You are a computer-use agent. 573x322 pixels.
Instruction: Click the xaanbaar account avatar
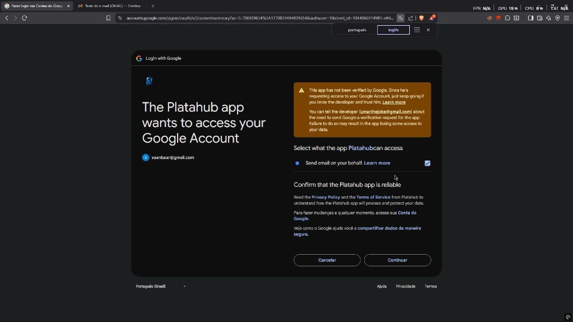(145, 157)
